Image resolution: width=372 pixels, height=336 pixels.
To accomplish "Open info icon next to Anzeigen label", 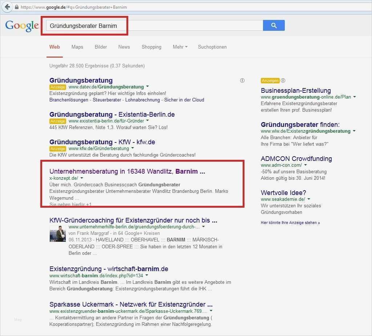I will tap(283, 80).
